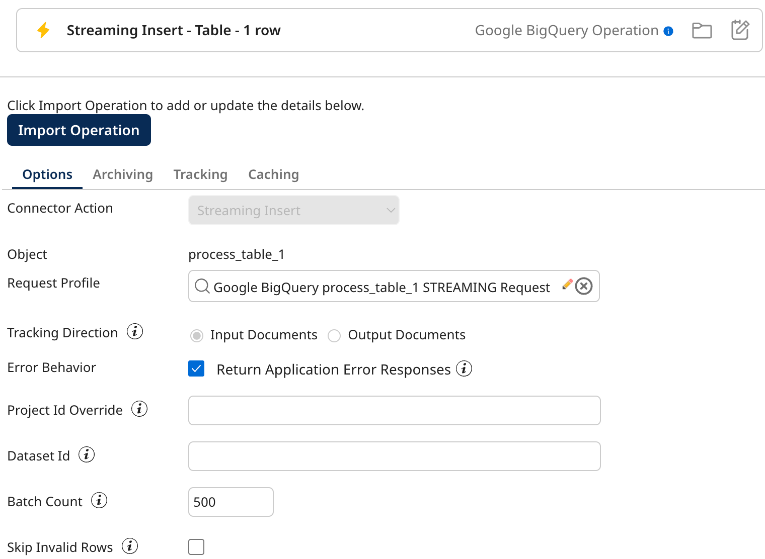Open Project Id Override info tooltip

[x=139, y=409]
